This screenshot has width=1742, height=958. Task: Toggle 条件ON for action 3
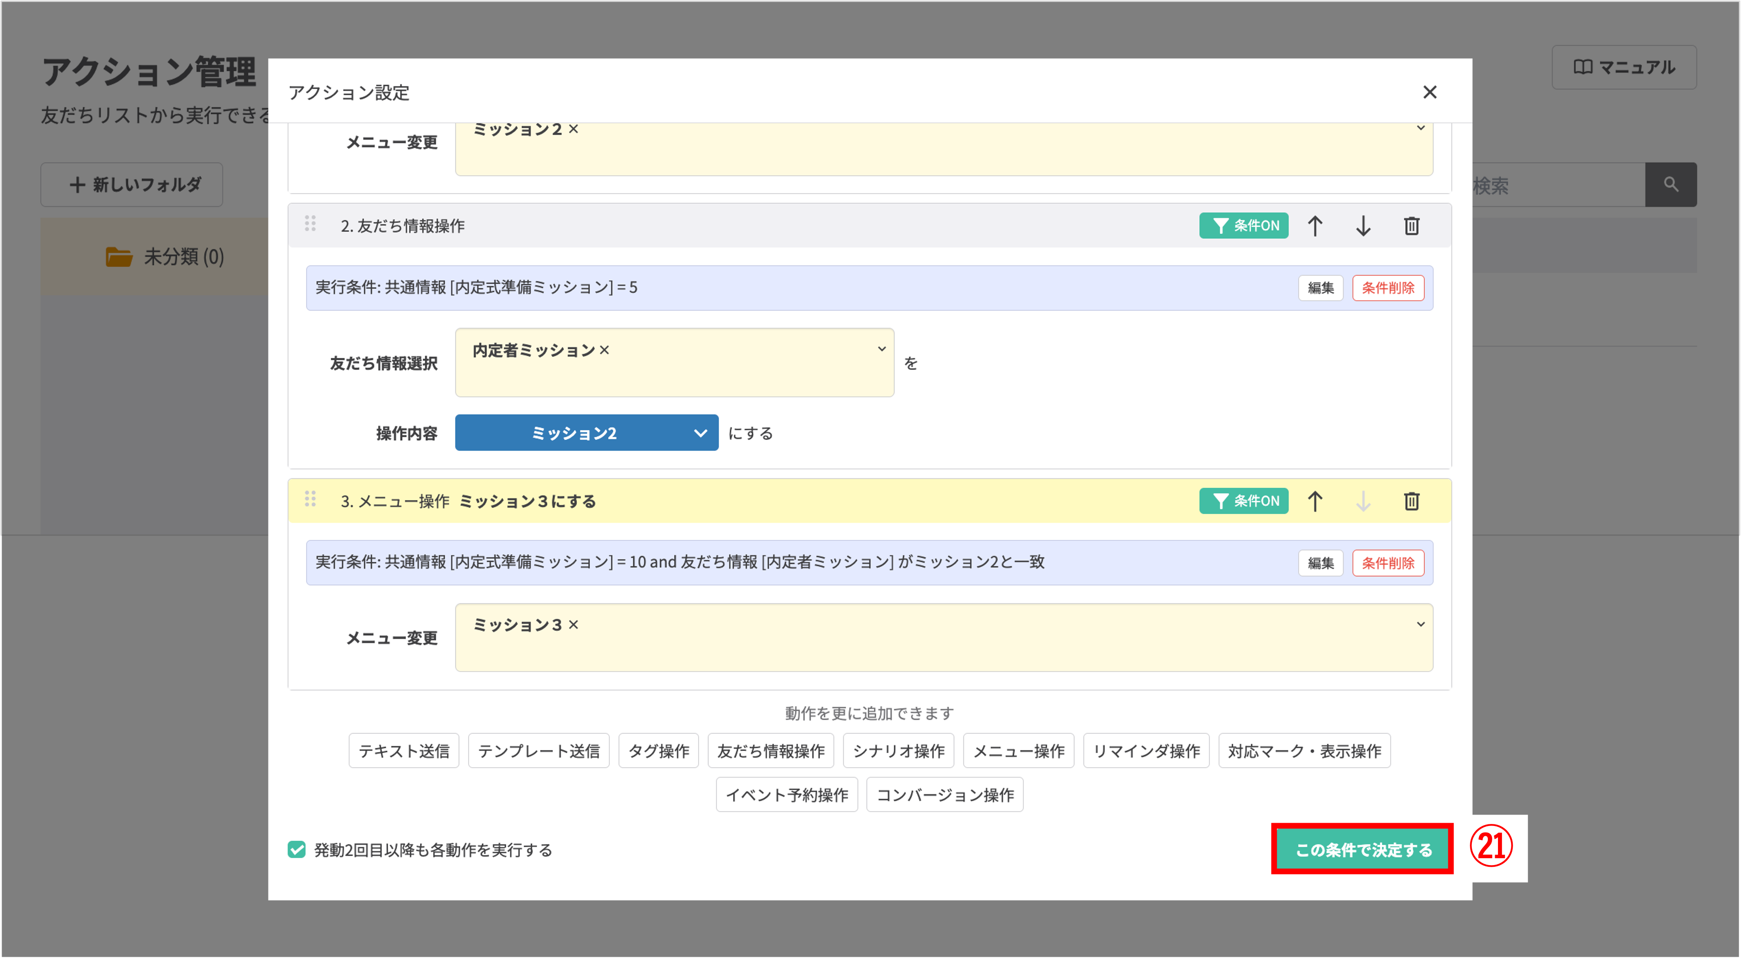(x=1244, y=501)
